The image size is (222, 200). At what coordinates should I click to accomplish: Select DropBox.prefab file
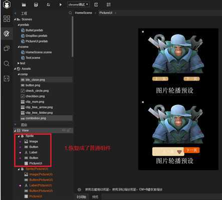(x=36, y=36)
